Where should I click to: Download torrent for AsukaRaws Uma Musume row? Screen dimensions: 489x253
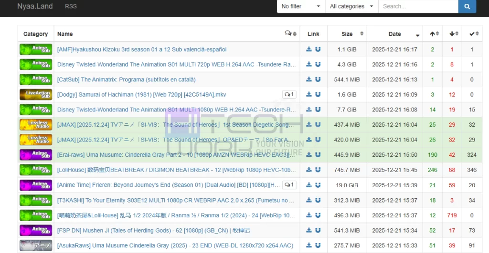point(309,245)
